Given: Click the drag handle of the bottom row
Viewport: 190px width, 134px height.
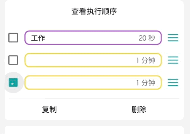Looking at the screenshot, I should click(173, 82).
